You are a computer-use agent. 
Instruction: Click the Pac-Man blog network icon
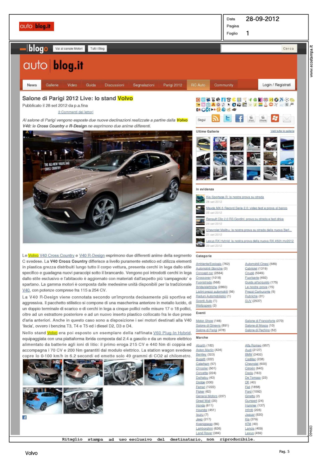click(x=234, y=100)
